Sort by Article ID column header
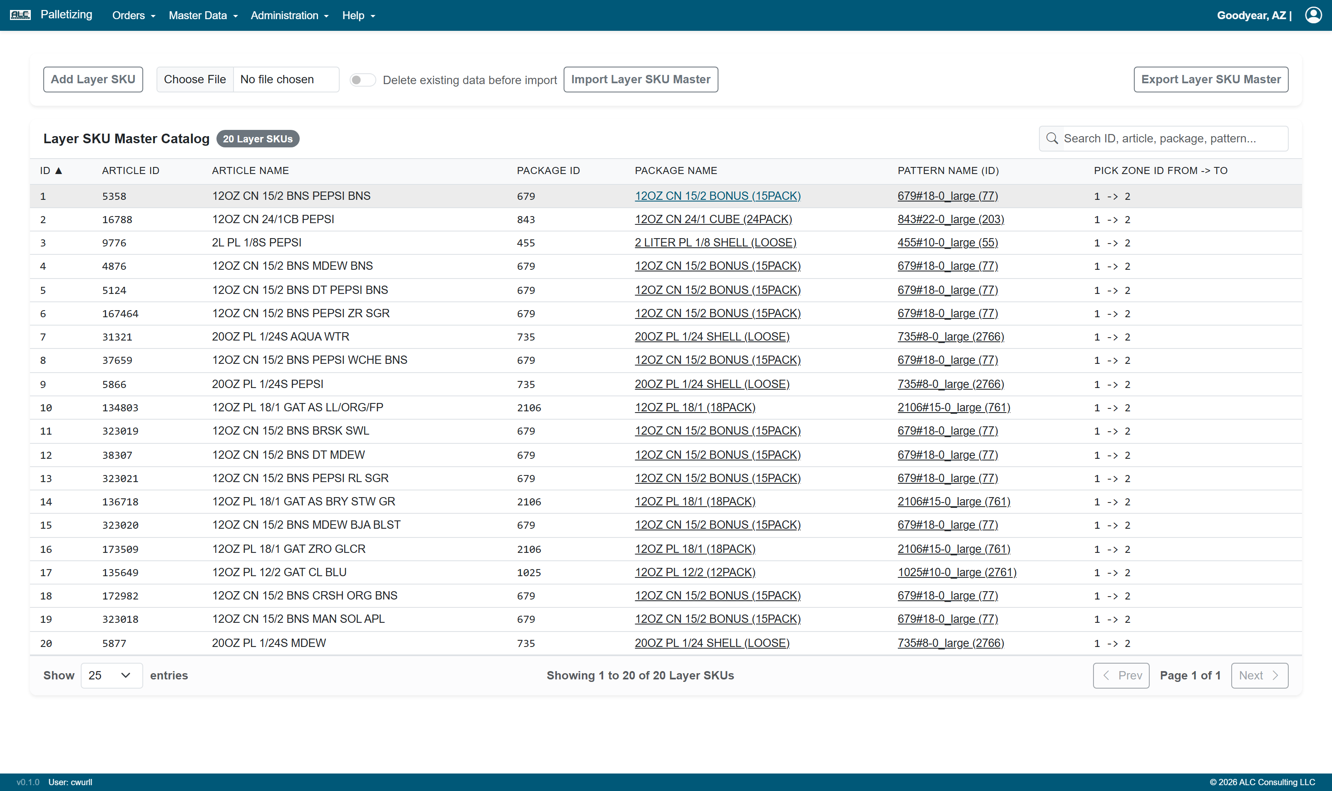 [131, 171]
